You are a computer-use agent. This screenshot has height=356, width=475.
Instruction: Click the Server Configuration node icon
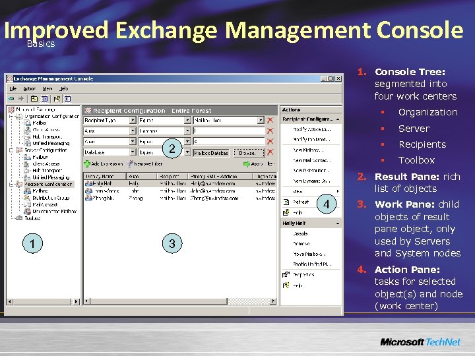19,150
